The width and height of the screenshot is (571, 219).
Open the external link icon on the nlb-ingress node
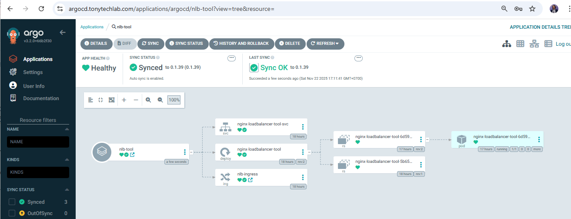pyautogui.click(x=250, y=180)
